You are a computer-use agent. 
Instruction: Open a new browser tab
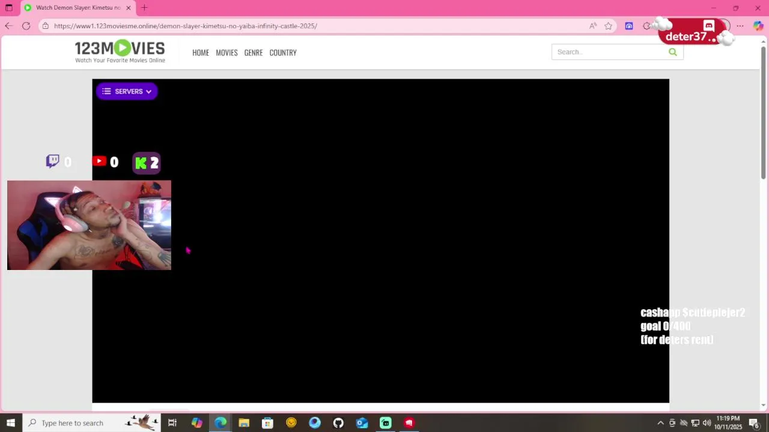pyautogui.click(x=144, y=8)
